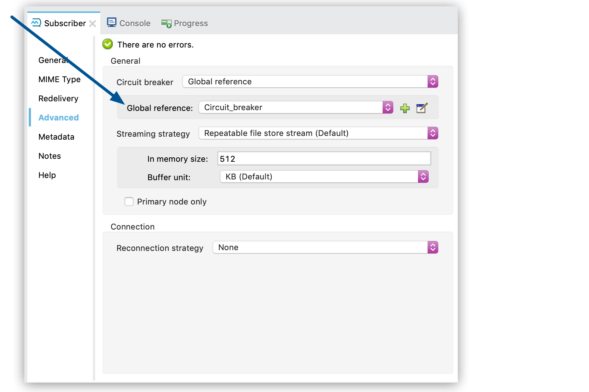Click the green checkmark error status icon
Screen dimensions: 589x392
pos(107,44)
